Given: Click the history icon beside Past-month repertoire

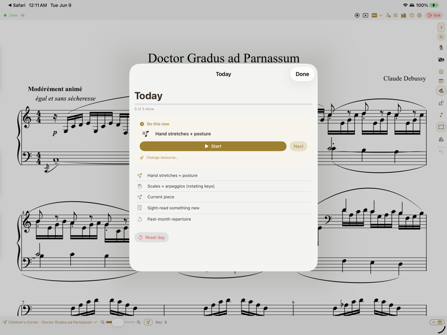Looking at the screenshot, I should click(x=140, y=219).
